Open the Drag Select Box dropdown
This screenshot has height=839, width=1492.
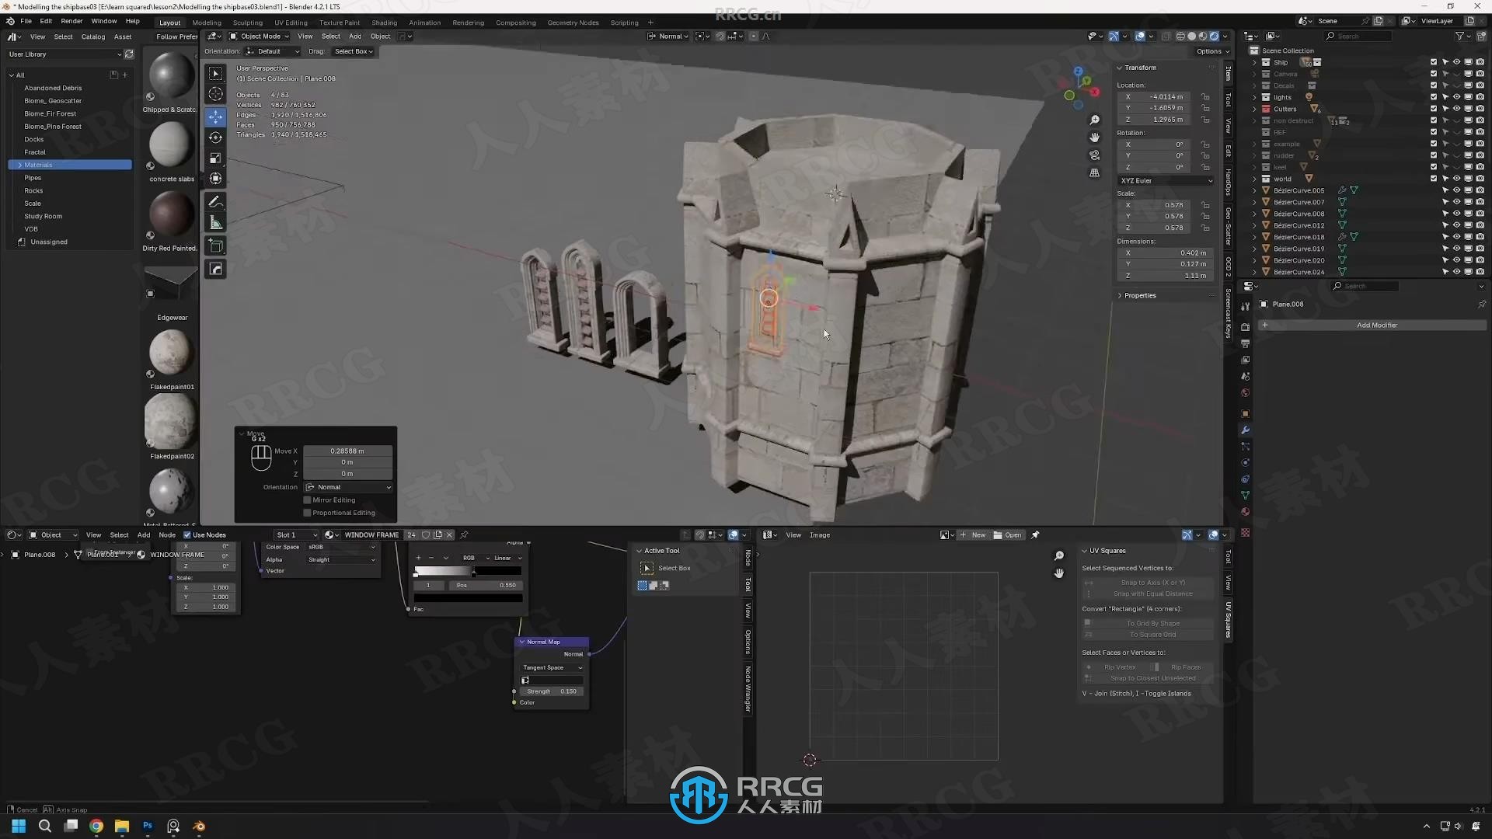[354, 51]
